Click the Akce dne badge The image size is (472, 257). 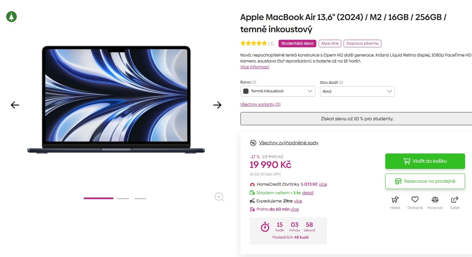(329, 43)
